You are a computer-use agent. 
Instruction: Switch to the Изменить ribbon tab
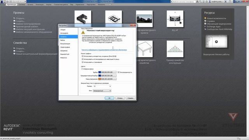[x=101, y=5]
